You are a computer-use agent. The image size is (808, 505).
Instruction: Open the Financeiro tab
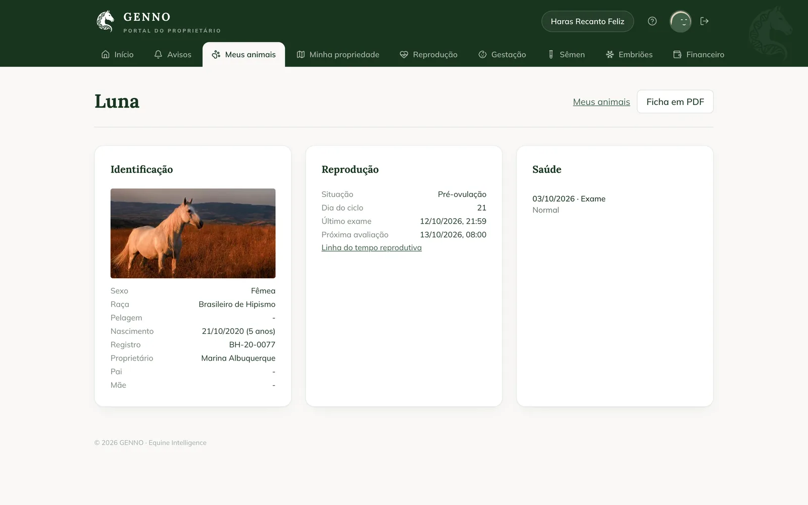[699, 55]
